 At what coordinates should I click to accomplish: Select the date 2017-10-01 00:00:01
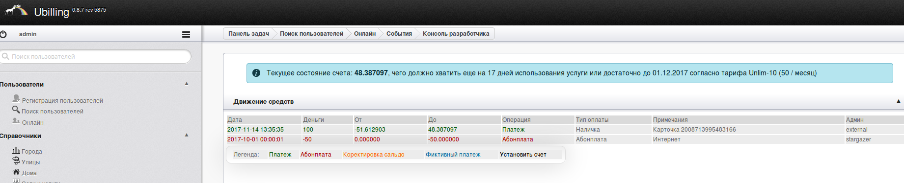coord(255,139)
